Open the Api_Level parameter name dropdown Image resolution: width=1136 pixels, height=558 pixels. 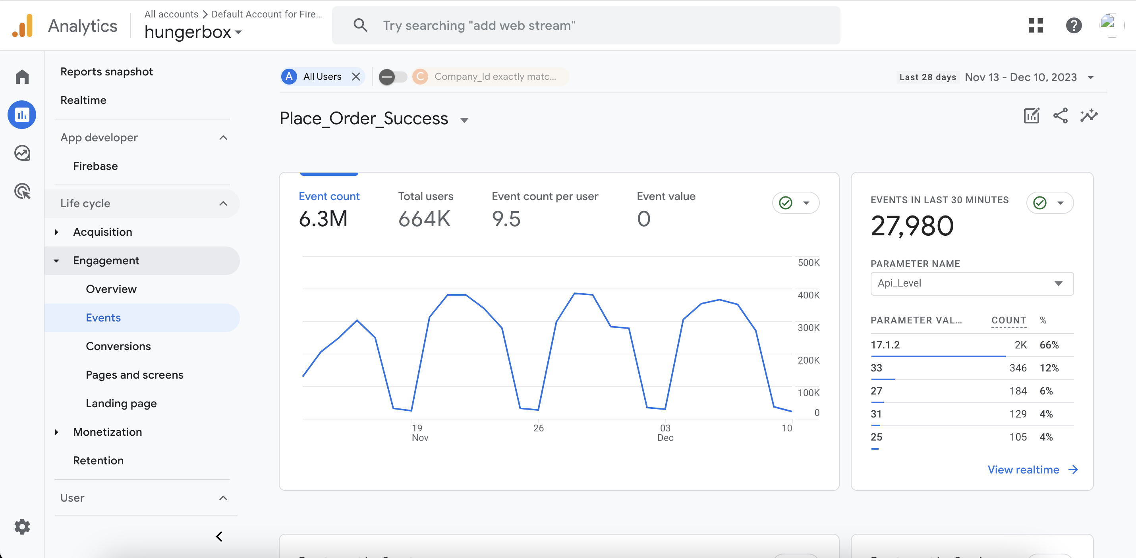click(972, 283)
